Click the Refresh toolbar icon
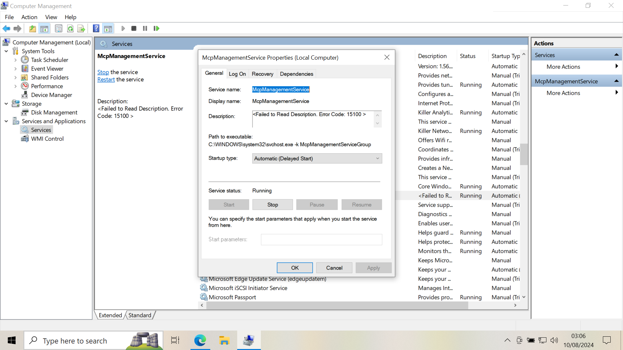Image resolution: width=623 pixels, height=350 pixels. [x=70, y=29]
